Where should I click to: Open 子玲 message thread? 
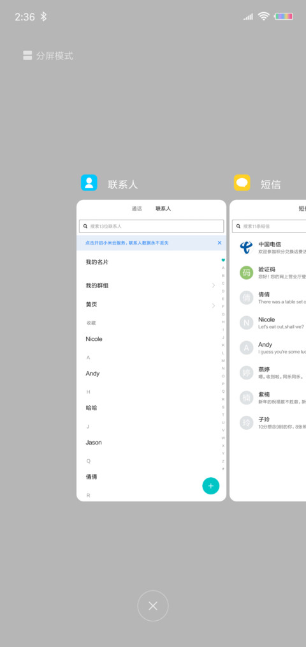point(269,423)
